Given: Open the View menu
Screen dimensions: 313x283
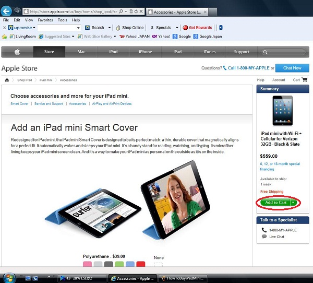Looking at the screenshot, I should coord(29,20).
